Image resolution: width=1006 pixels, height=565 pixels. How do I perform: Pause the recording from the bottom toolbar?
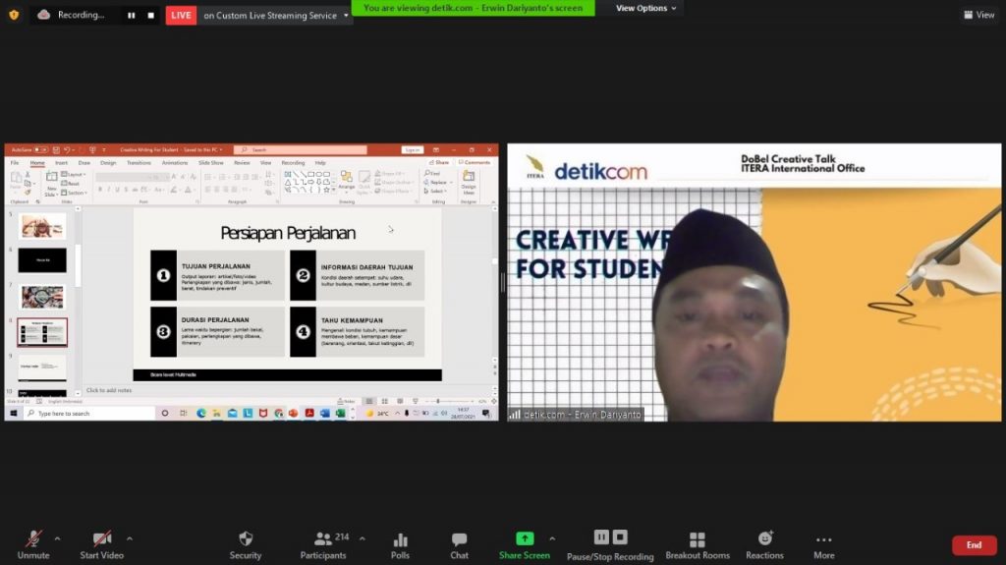[x=601, y=537]
